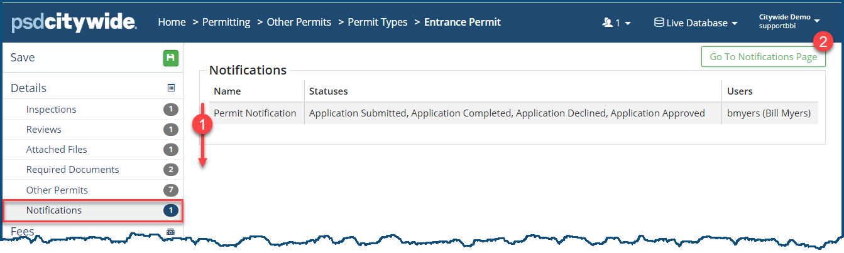
Task: Open the users count dropdown arrow
Action: [x=627, y=23]
